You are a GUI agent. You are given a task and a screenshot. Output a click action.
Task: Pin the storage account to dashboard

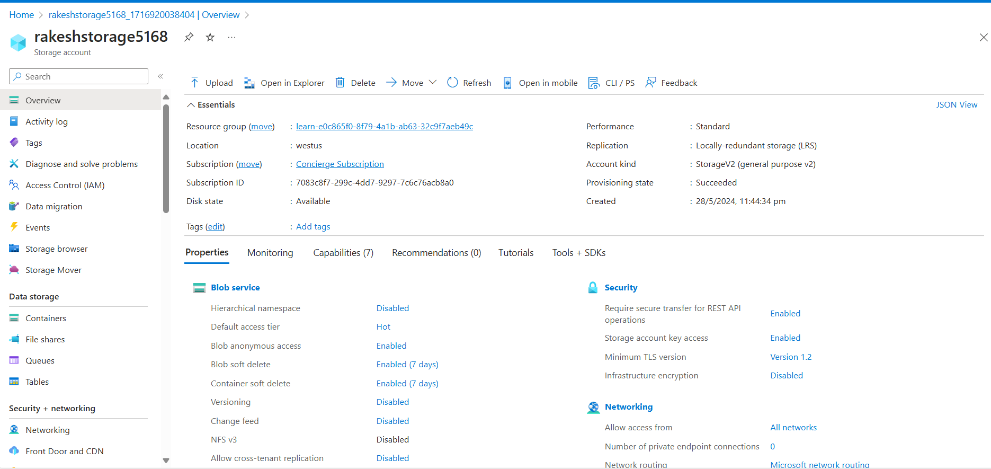click(189, 37)
